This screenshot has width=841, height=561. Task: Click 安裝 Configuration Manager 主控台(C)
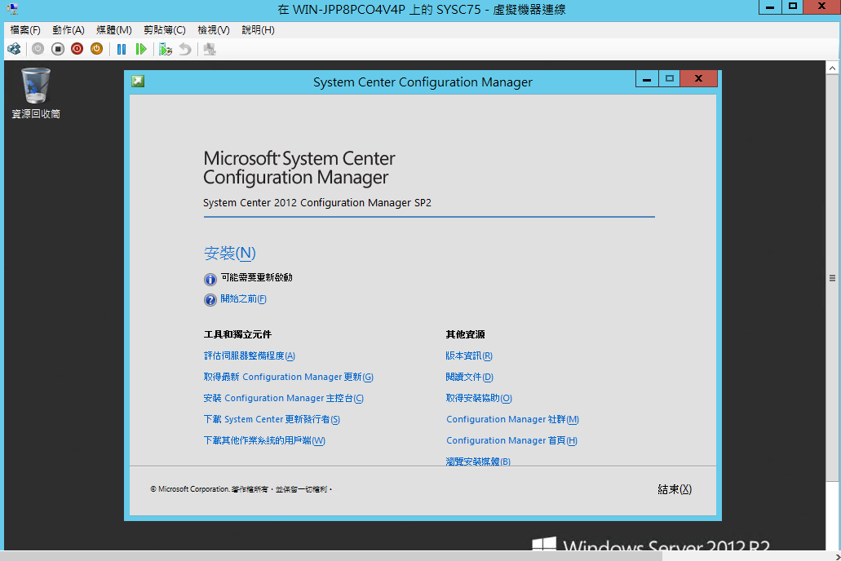point(284,398)
